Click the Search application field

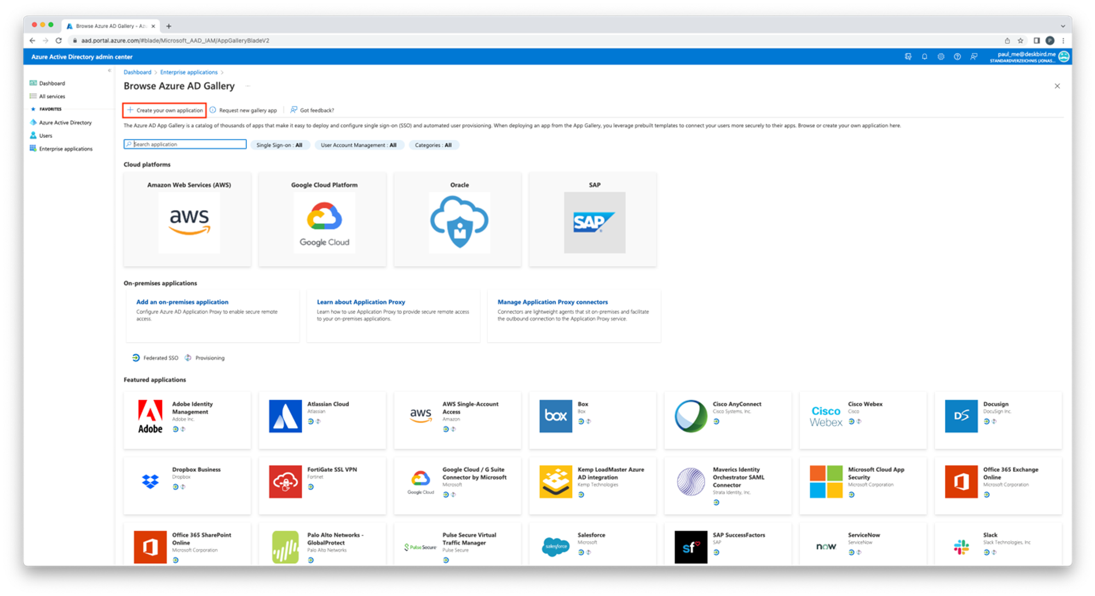pyautogui.click(x=186, y=144)
